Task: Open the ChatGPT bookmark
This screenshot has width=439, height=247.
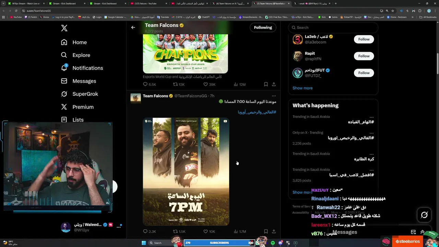Action: [x=204, y=17]
